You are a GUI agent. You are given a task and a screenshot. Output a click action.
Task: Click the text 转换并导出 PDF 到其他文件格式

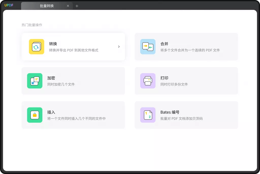coord(74,50)
